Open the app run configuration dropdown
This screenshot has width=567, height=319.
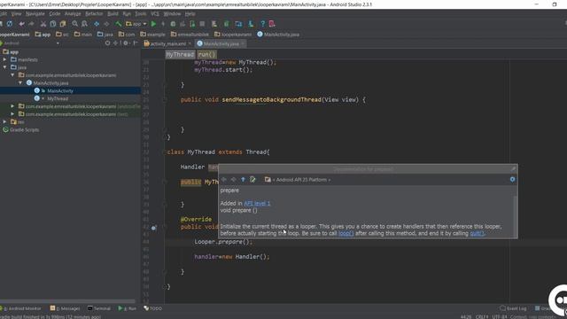(x=136, y=24)
